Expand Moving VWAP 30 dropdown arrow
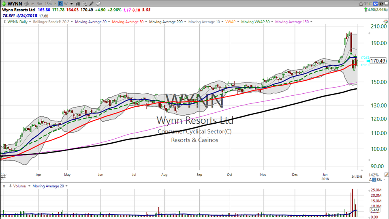Screen dimensions: 389x219 tap(272, 22)
